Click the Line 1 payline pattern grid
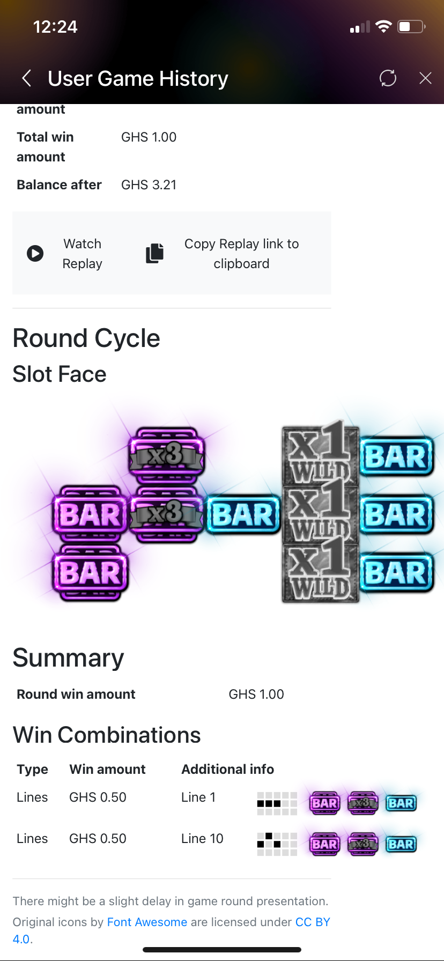 (x=277, y=803)
